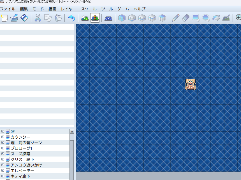Expand the プロローグ1 map node
241x180 pixels.
click(3, 148)
